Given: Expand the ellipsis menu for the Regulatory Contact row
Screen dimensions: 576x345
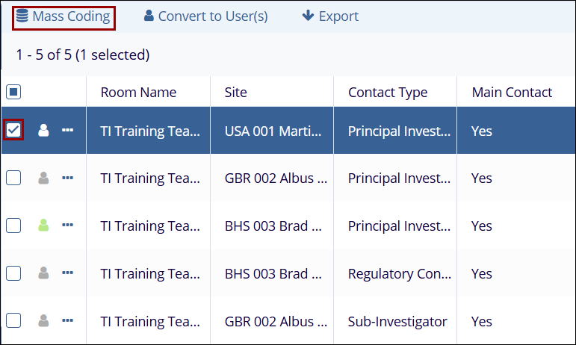Looking at the screenshot, I should 68,273.
